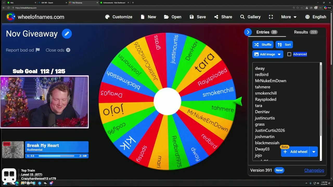Click the Break My Heart album art

(x=13, y=150)
